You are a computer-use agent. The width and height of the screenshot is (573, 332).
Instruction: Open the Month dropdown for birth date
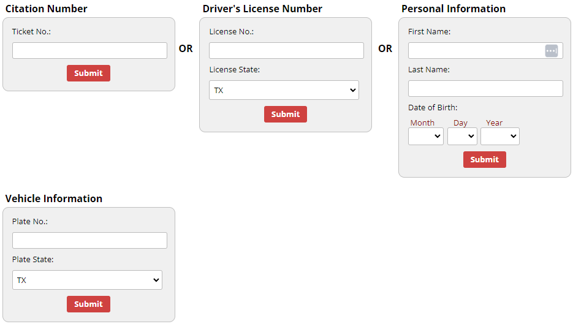coord(426,136)
